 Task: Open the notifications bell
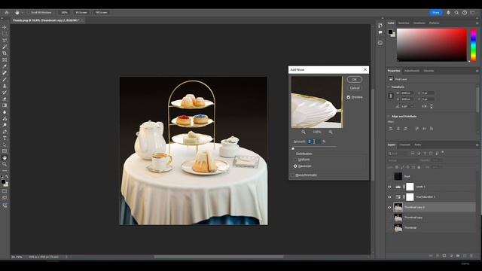(x=448, y=13)
